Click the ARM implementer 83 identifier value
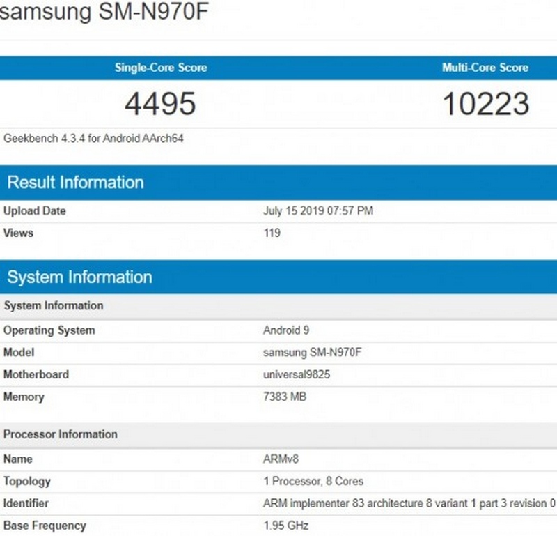This screenshot has height=536, width=557. coord(409,504)
